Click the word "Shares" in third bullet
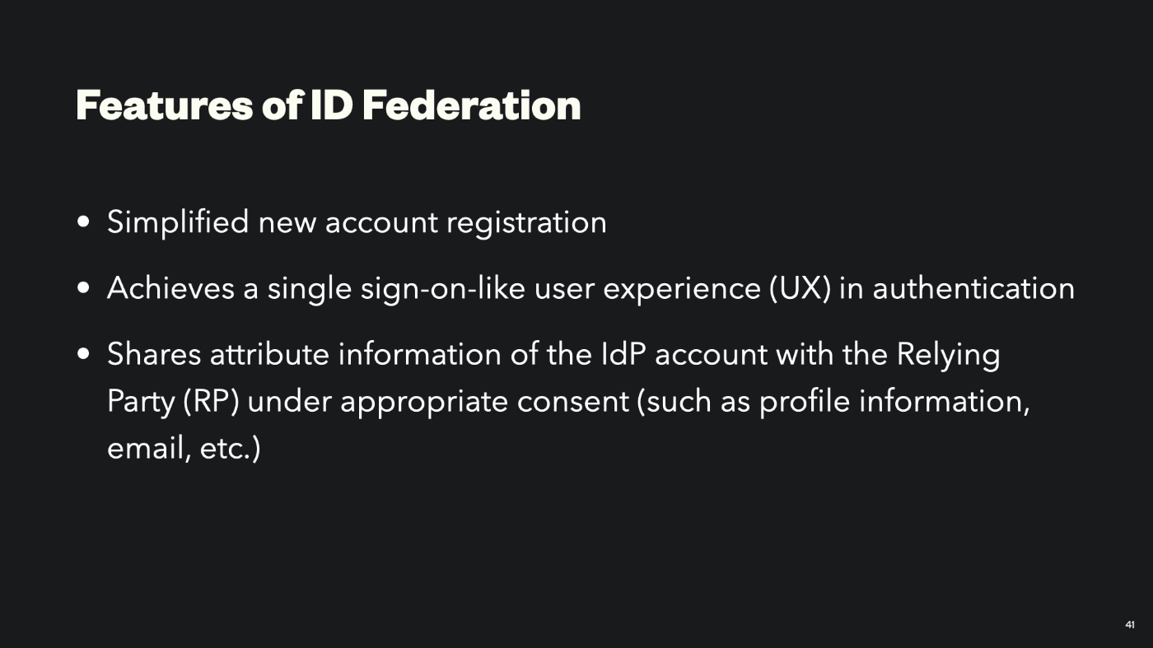Viewport: 1153px width, 648px height. pos(154,355)
